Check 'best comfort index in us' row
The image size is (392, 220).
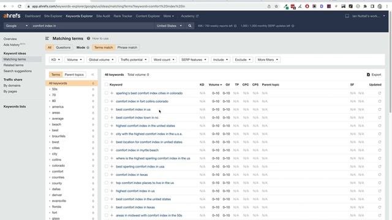(106, 109)
